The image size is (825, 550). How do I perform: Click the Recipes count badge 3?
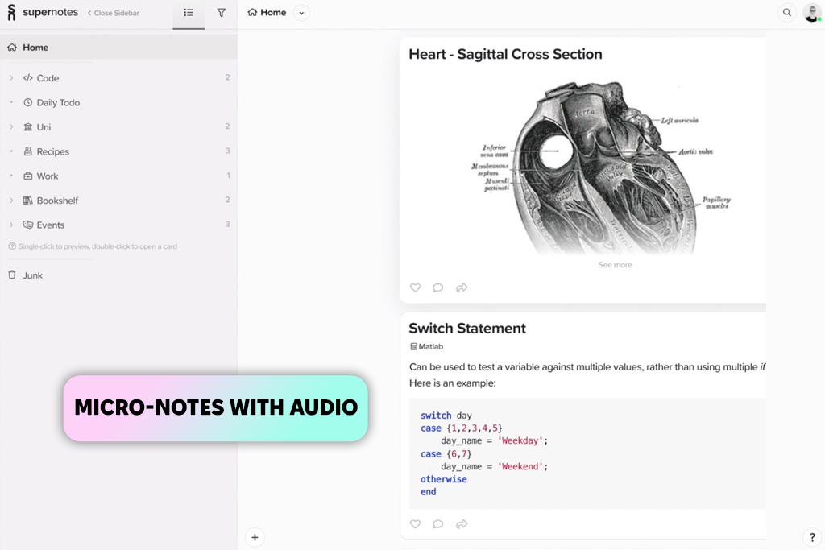point(227,151)
